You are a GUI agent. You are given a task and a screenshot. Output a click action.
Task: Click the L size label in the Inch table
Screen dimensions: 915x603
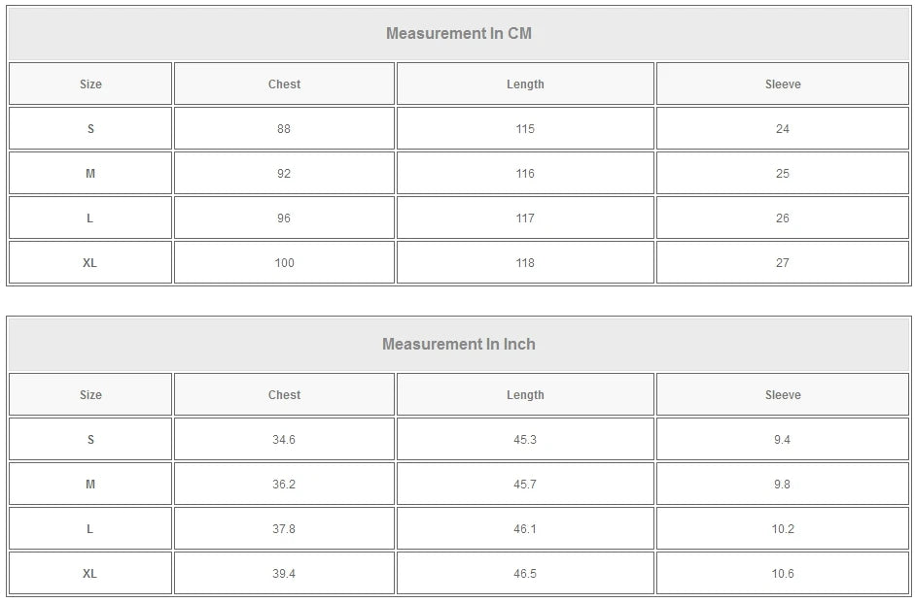tap(90, 529)
